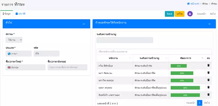This screenshot has height=106, width=218.
Task: Click the ถัดไป table pagination button
Action: pos(207,103)
